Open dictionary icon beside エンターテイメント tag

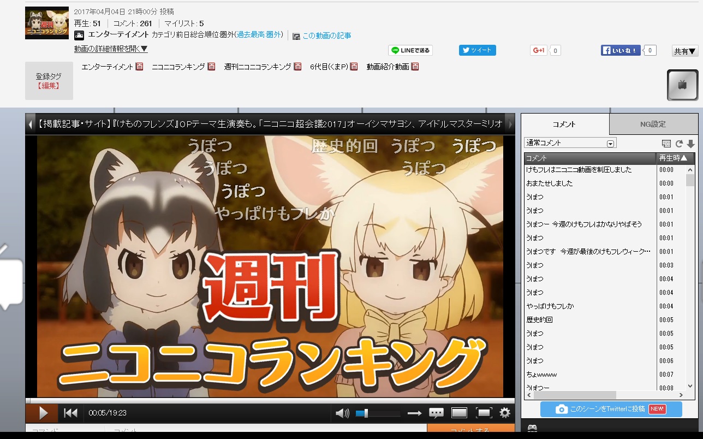coord(139,67)
